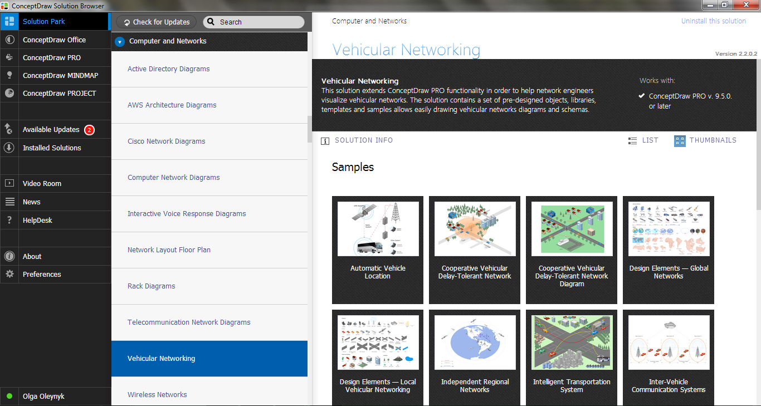The image size is (761, 406).
Task: Select Active Directory Diagrams solution
Action: [x=209, y=69]
